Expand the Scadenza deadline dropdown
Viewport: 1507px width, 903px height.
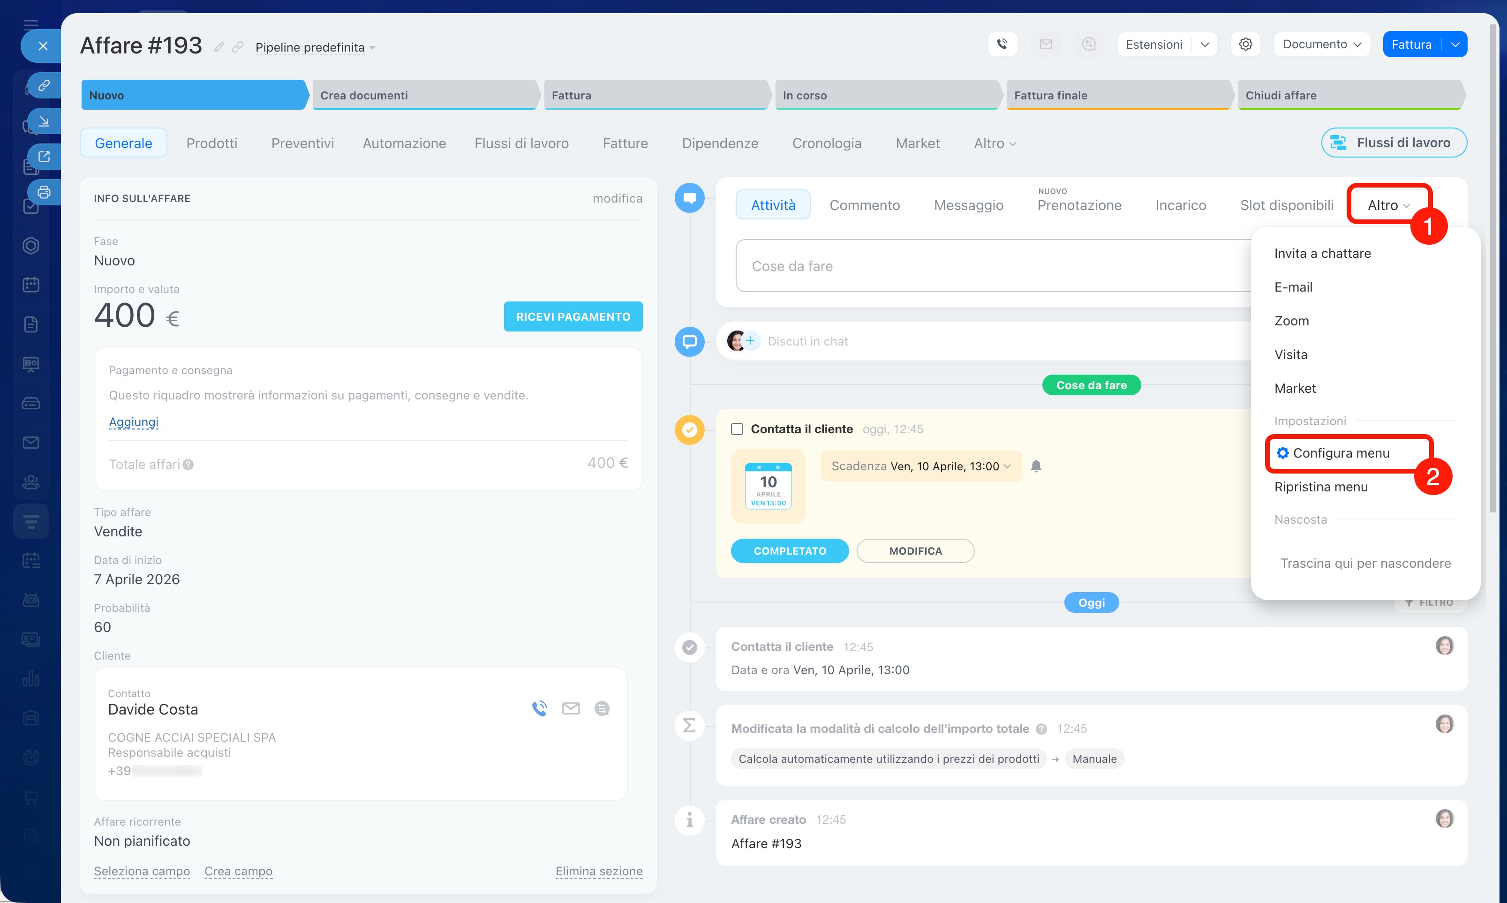[920, 466]
